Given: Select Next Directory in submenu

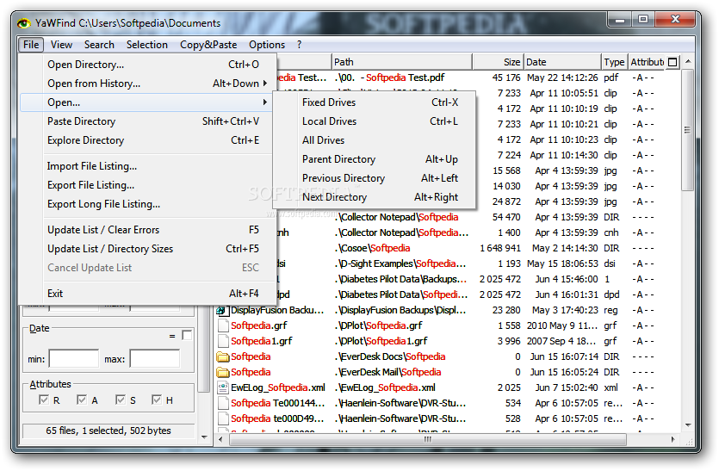Looking at the screenshot, I should tap(375, 197).
